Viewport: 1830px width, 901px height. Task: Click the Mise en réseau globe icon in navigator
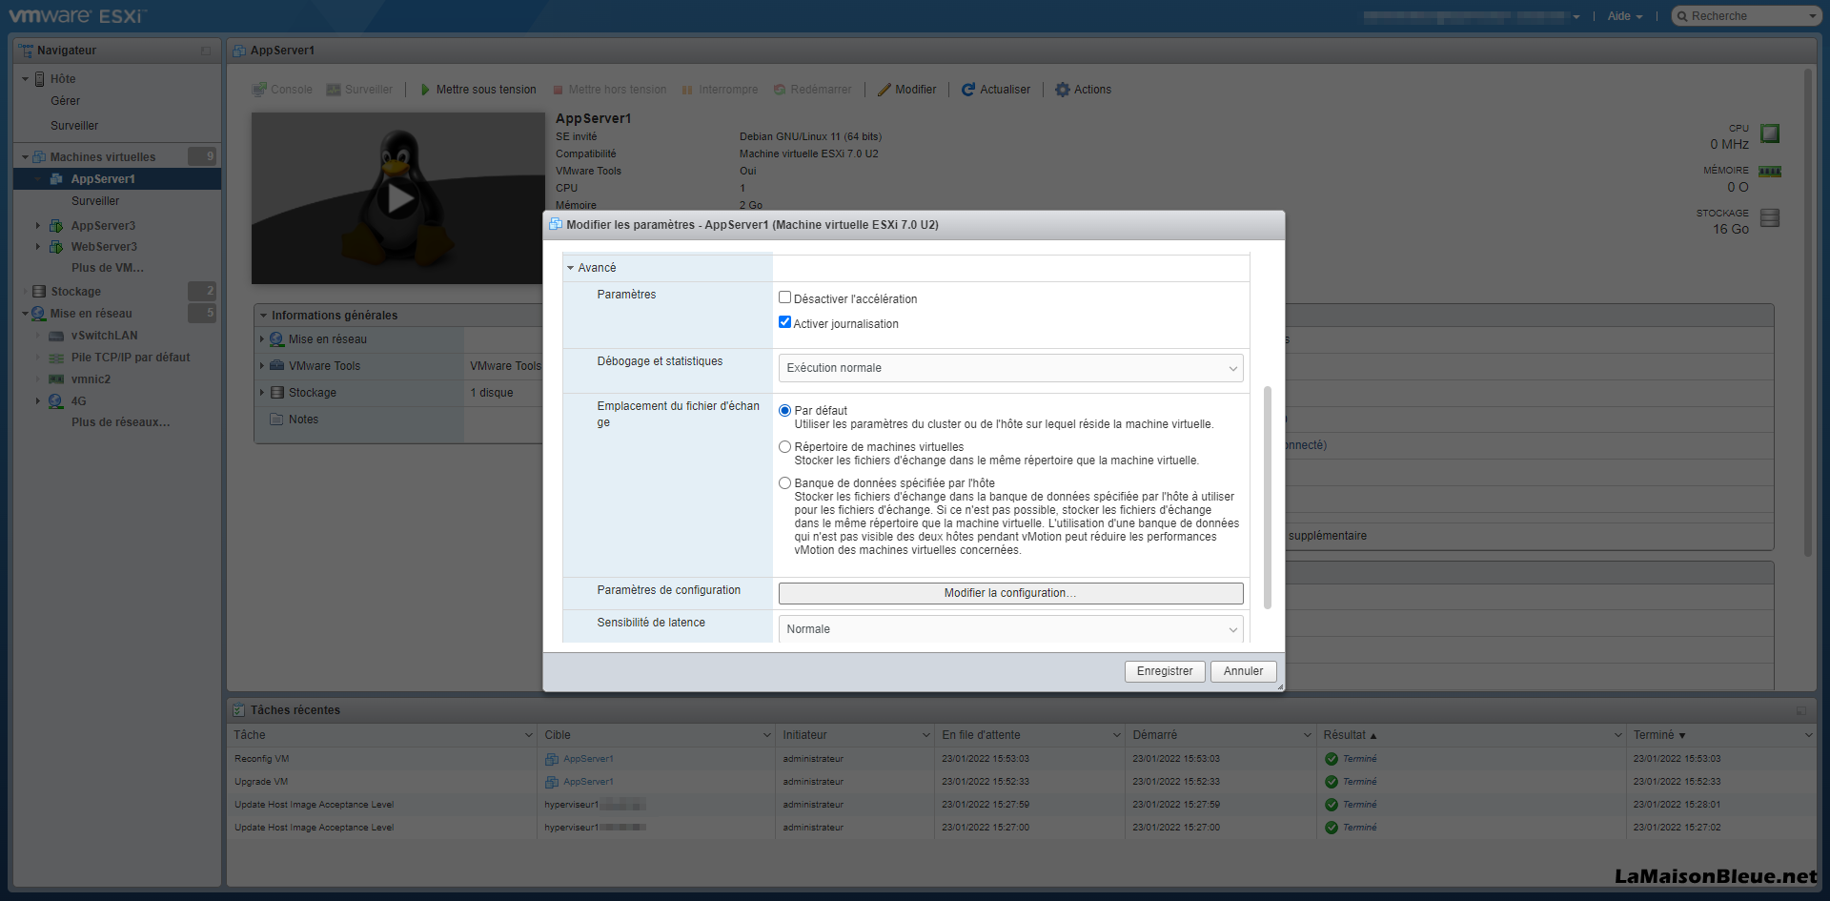point(39,314)
